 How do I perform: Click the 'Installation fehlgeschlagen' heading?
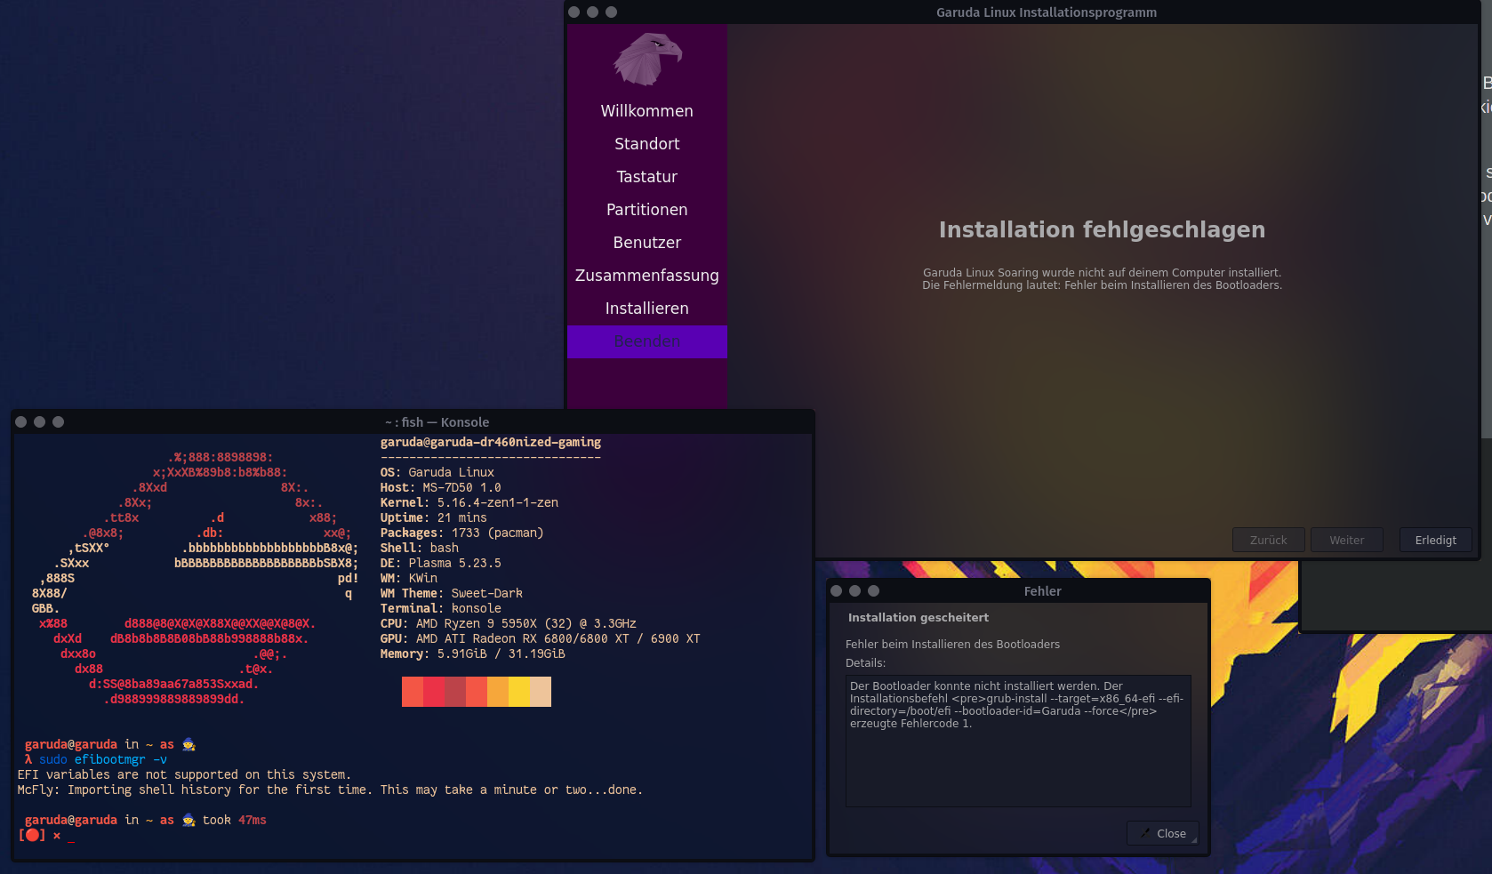[x=1102, y=230]
